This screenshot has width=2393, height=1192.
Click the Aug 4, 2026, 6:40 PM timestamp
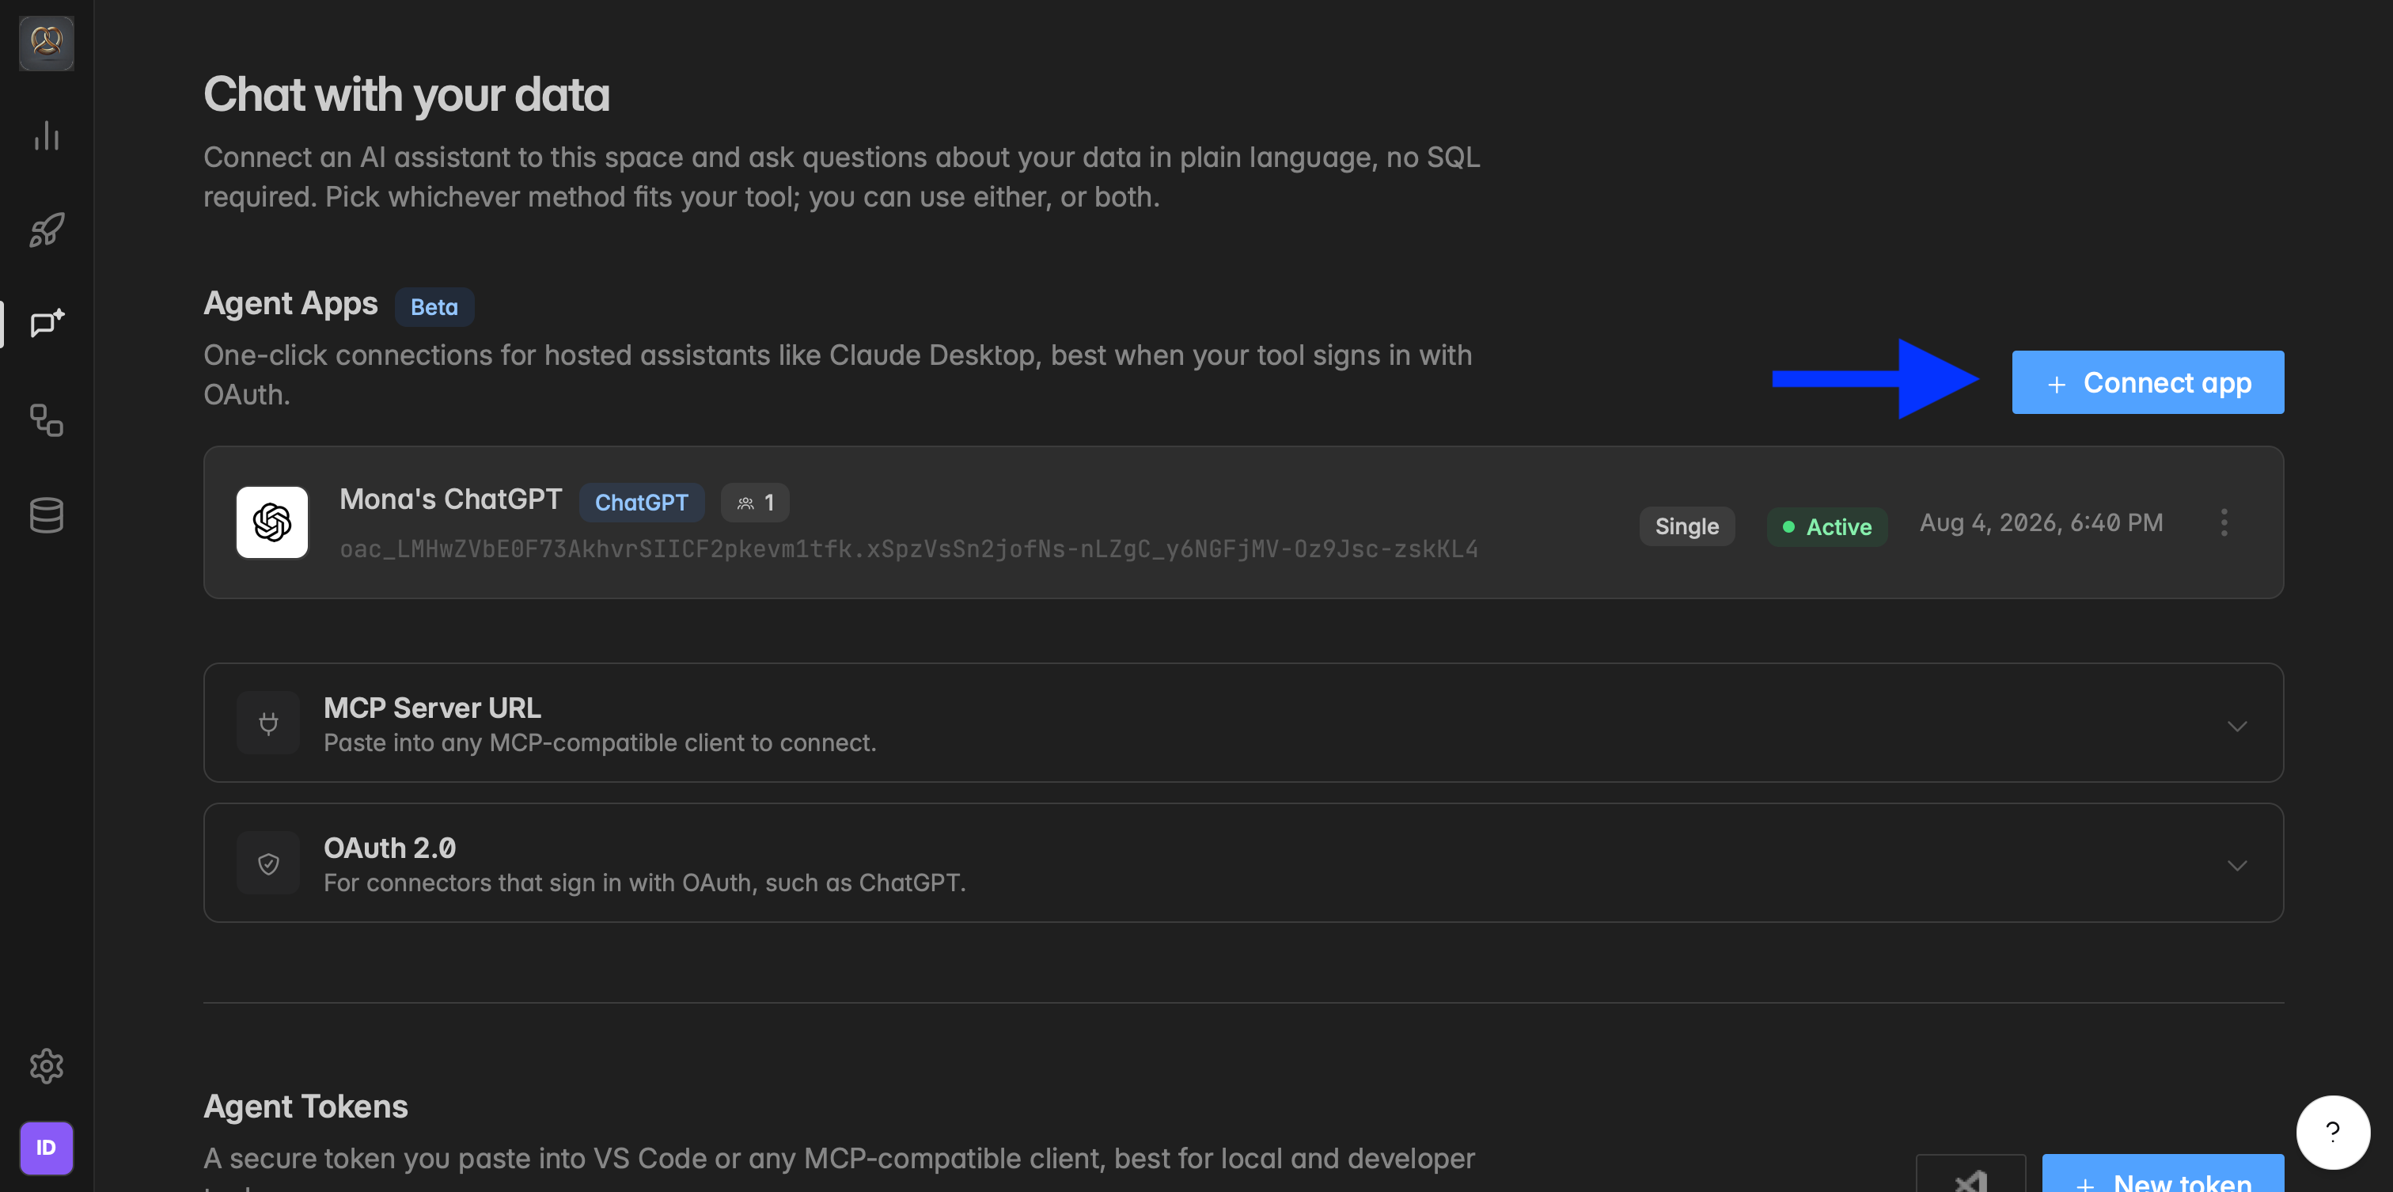(x=2041, y=522)
